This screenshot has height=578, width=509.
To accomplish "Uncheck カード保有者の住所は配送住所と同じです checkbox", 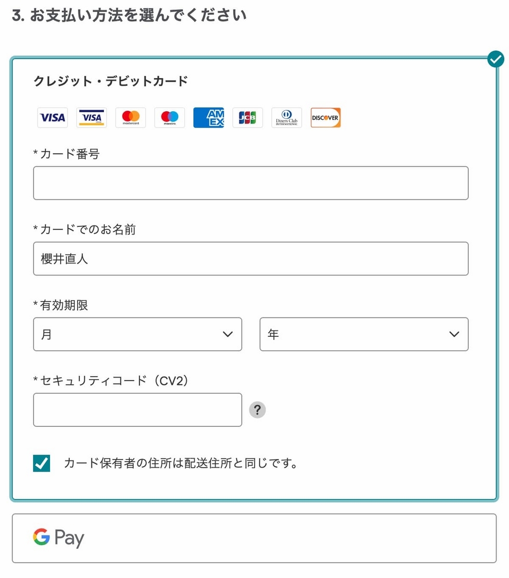I will pos(41,463).
